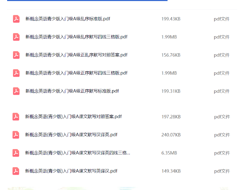Click pdf文件 type for 正乱序默写对照答案 row
243x190 pixels.
pos(222,55)
